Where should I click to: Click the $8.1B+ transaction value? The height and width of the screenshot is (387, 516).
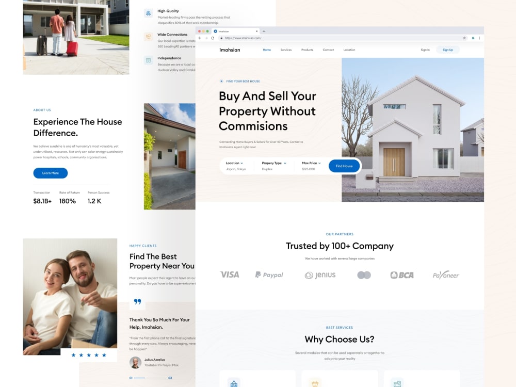click(42, 201)
